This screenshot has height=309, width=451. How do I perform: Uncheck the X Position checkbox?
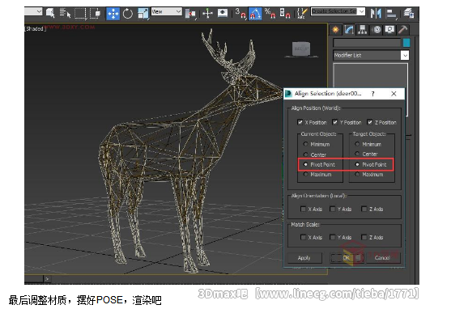coord(300,122)
